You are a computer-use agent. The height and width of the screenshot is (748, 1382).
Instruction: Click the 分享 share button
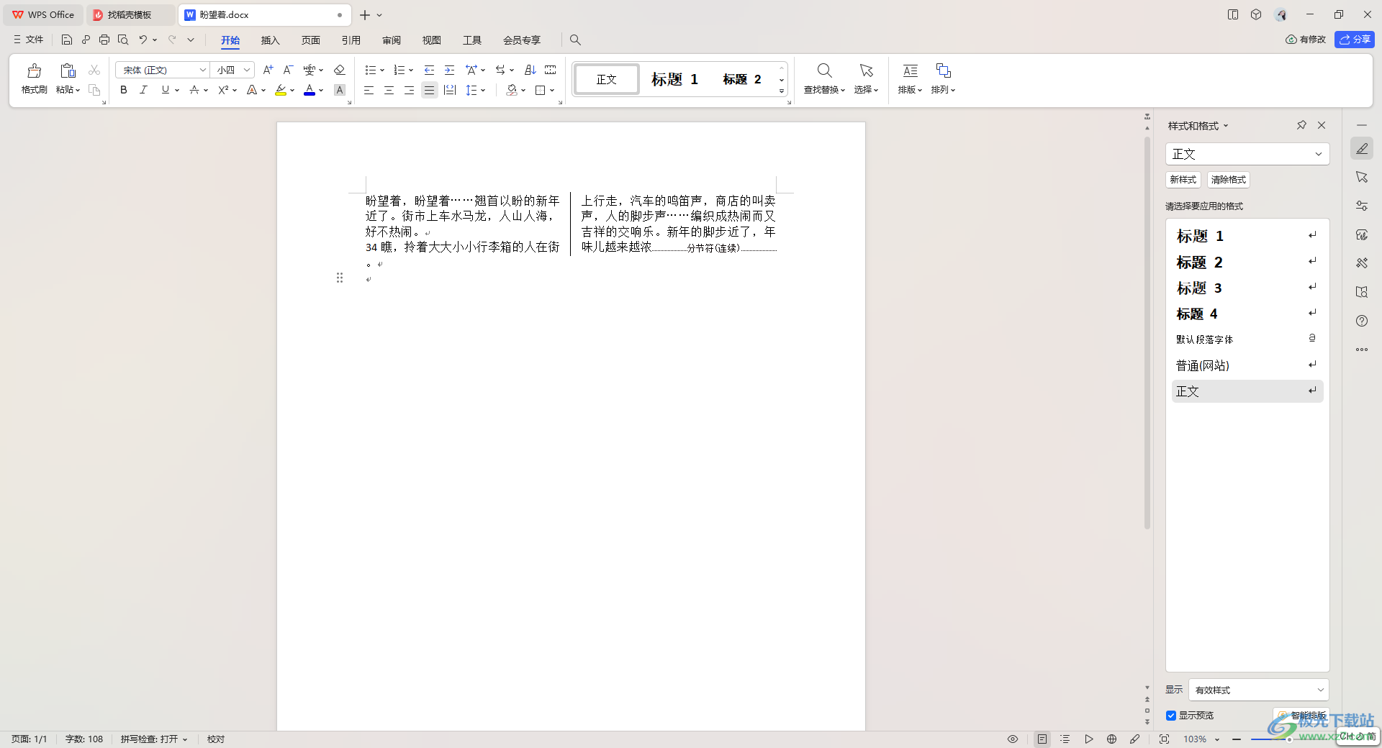(x=1355, y=40)
